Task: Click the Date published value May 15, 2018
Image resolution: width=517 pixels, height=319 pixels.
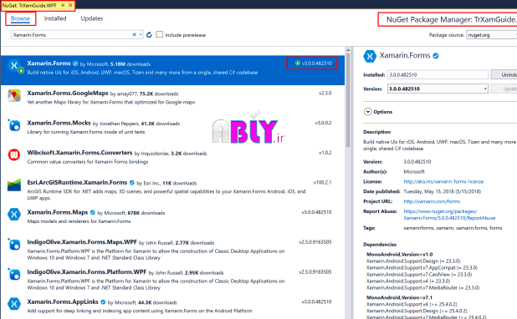Action: point(443,191)
